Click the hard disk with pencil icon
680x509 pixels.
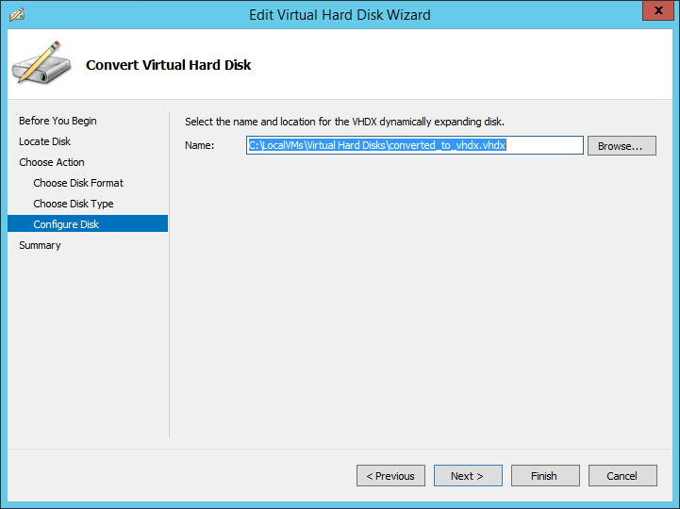(41, 63)
